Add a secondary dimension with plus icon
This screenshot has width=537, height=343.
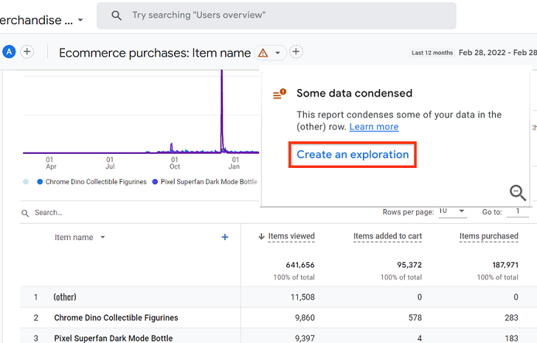[225, 237]
